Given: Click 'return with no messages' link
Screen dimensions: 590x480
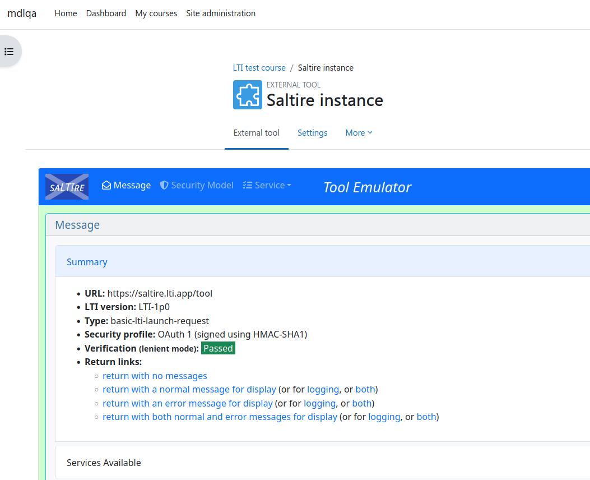Looking at the screenshot, I should 155,376.
